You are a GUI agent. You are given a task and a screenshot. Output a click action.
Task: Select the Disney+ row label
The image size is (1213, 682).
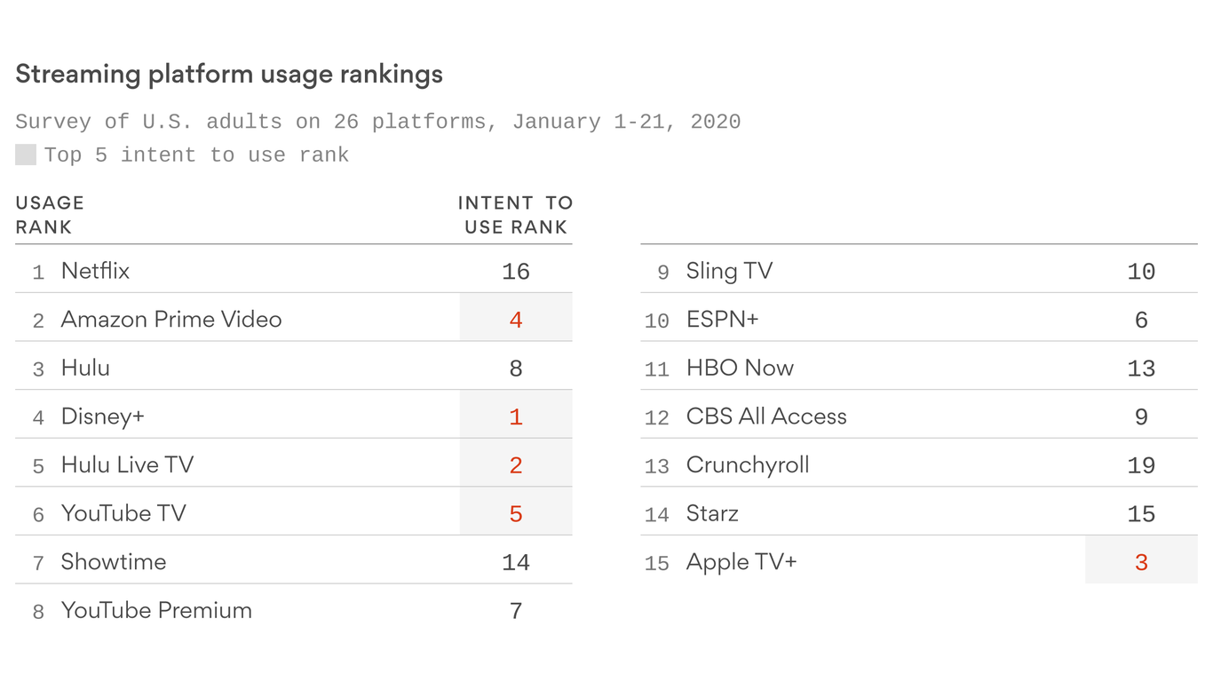(102, 416)
